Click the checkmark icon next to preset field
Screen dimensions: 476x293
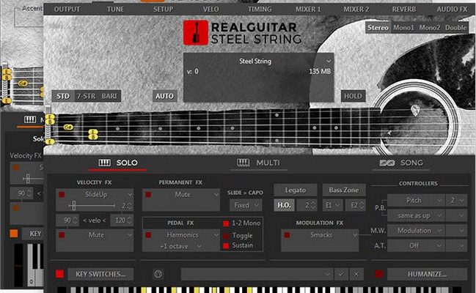coord(340,274)
